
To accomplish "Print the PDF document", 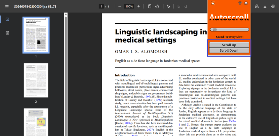I will pyautogui.click(x=273, y=7).
